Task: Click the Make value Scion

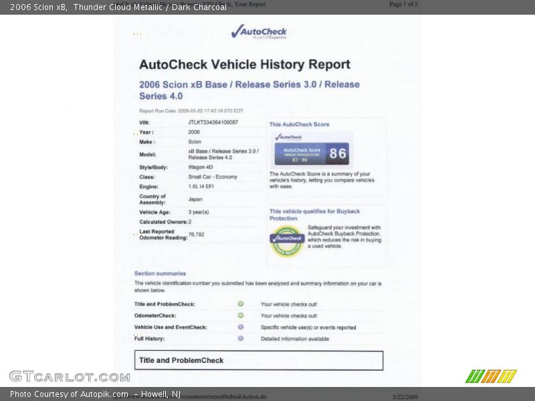Action: [x=195, y=142]
